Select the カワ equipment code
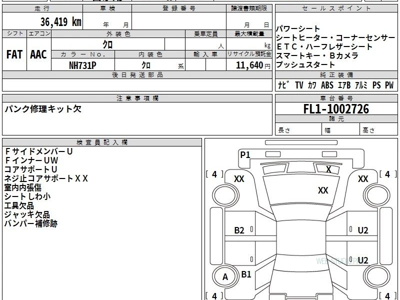 click(311, 85)
